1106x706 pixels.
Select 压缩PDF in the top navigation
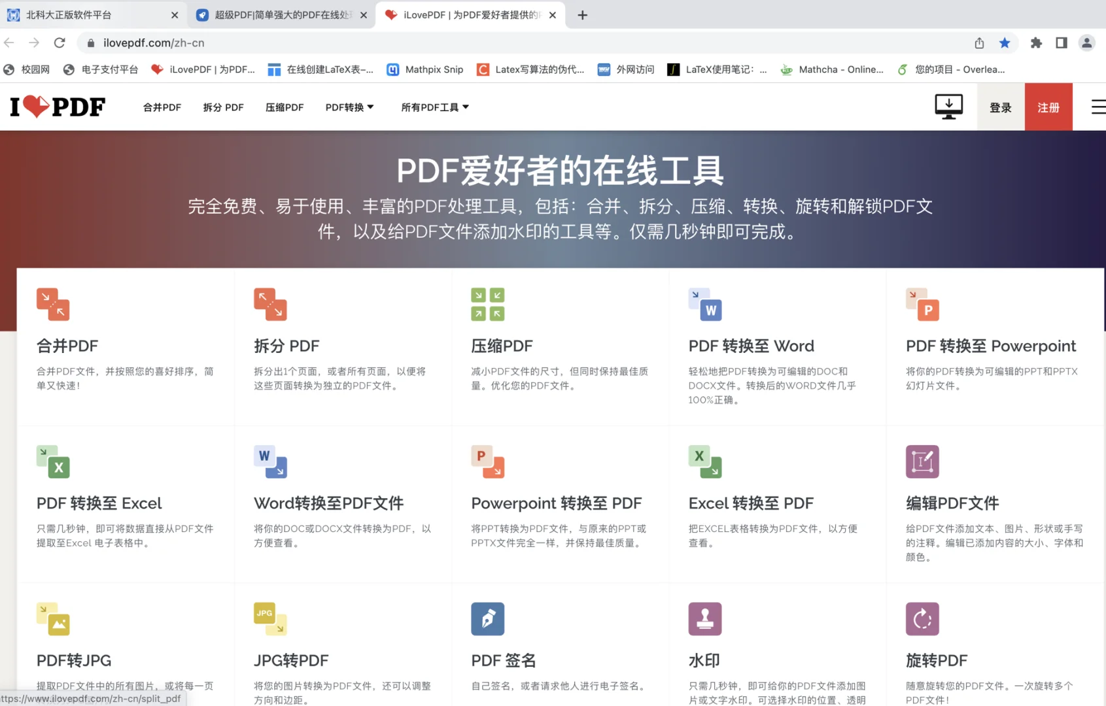(x=285, y=107)
